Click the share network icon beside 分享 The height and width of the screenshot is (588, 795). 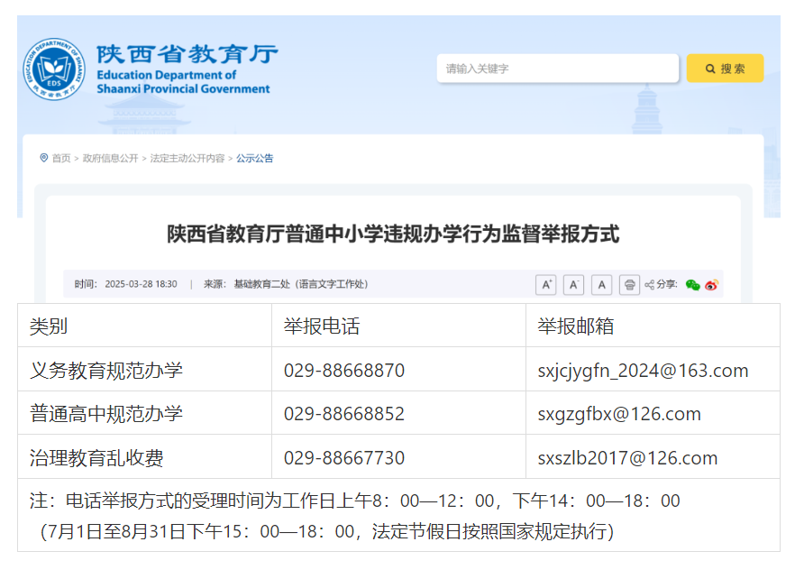(650, 284)
